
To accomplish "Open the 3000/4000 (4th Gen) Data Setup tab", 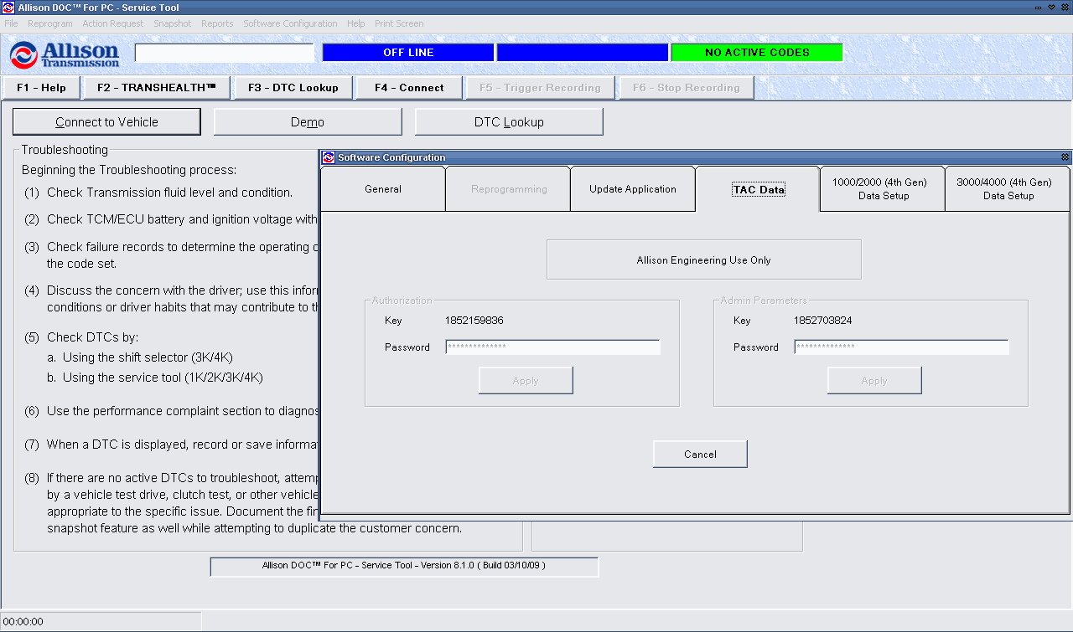I will [x=1008, y=189].
